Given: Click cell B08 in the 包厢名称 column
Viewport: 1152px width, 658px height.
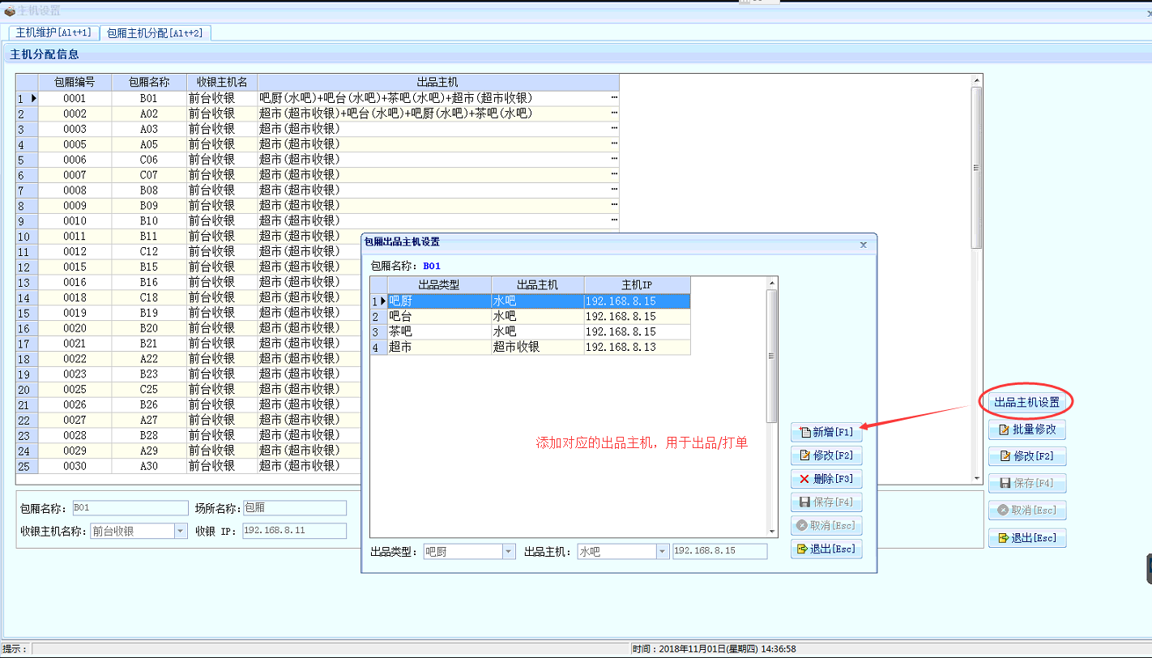Looking at the screenshot, I should click(x=149, y=190).
